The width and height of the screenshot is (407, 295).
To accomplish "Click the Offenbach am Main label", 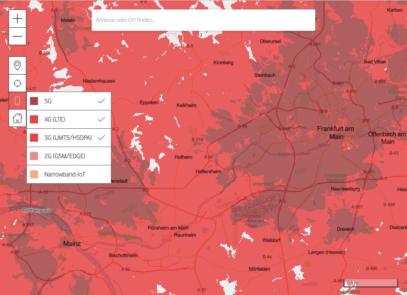I will coord(387,138).
